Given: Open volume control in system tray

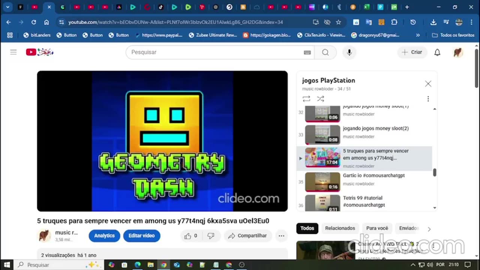Looking at the screenshot, I should point(430,265).
